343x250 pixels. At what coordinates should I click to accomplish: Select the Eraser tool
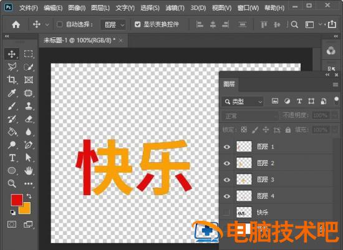click(x=29, y=119)
